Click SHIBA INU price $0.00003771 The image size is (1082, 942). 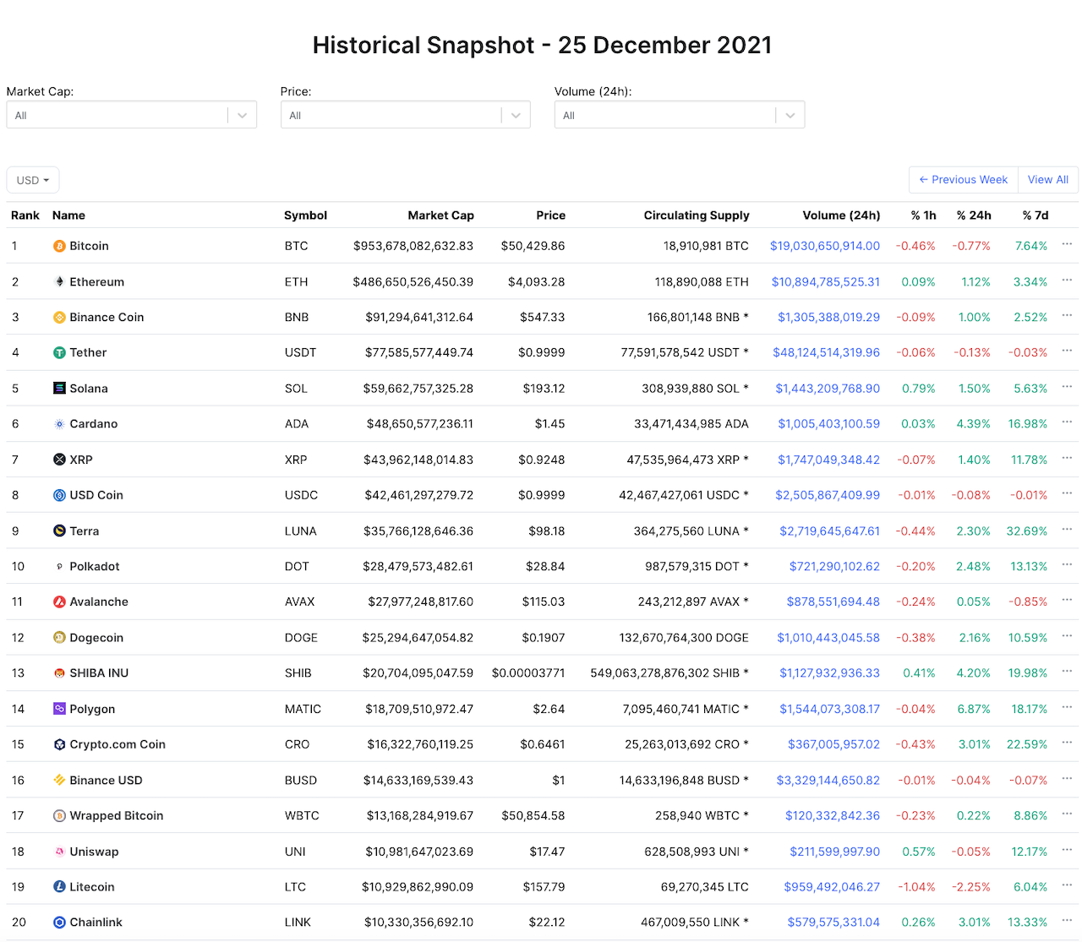coord(528,673)
